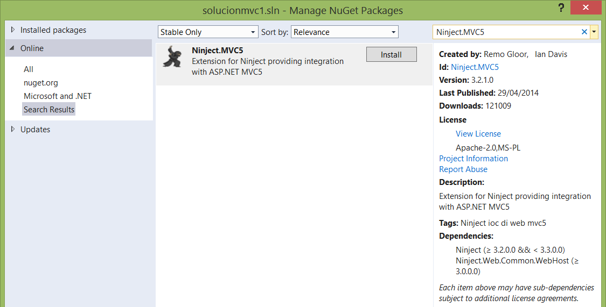Open the Project Information link
The height and width of the screenshot is (307, 606).
(x=473, y=159)
